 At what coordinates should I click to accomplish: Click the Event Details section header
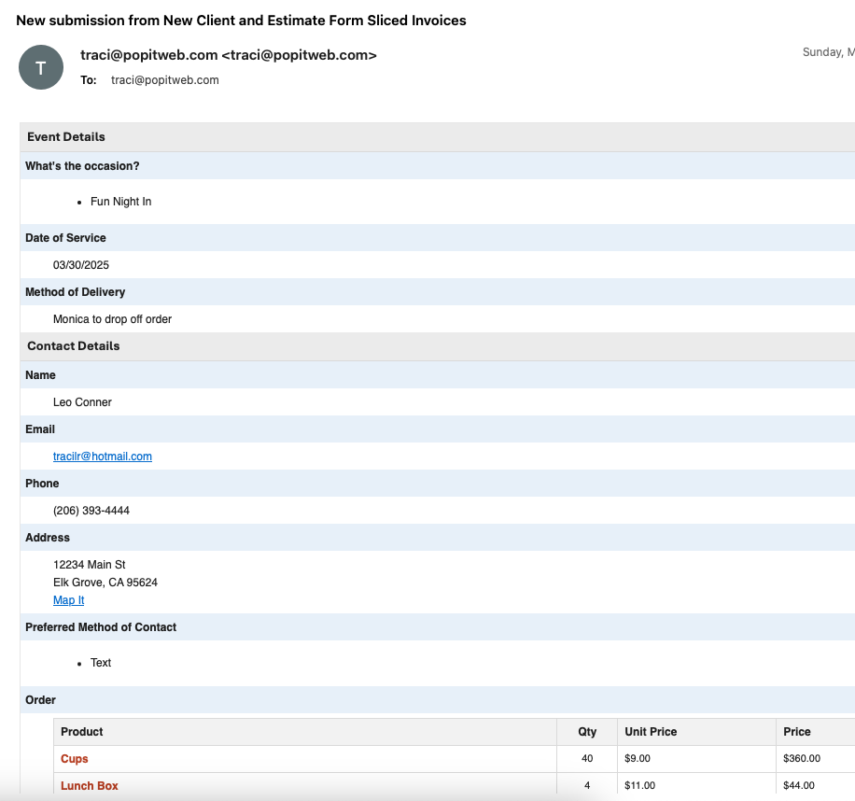66,137
